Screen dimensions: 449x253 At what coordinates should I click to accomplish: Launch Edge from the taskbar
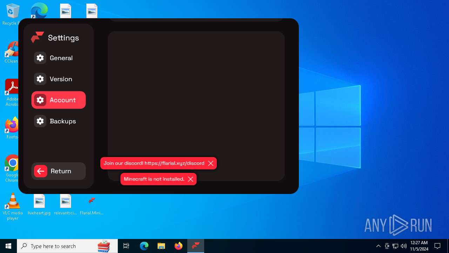144,246
